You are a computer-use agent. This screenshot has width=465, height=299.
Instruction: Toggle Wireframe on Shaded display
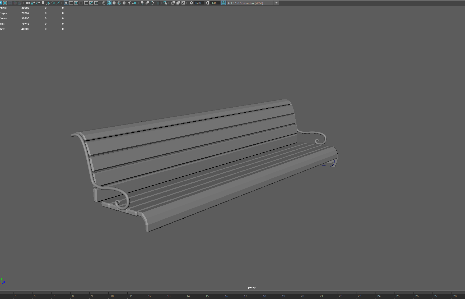point(119,3)
